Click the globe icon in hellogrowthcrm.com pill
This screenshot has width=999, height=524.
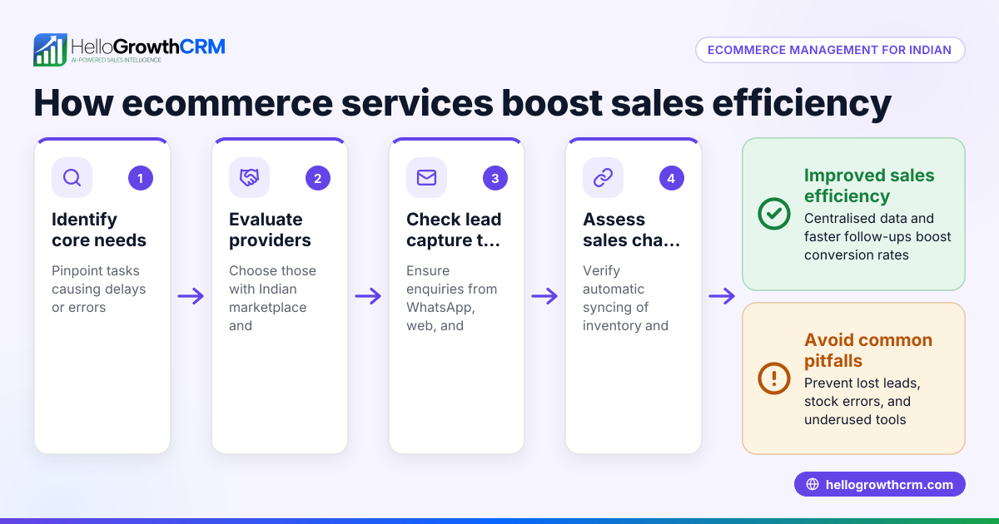click(x=813, y=485)
